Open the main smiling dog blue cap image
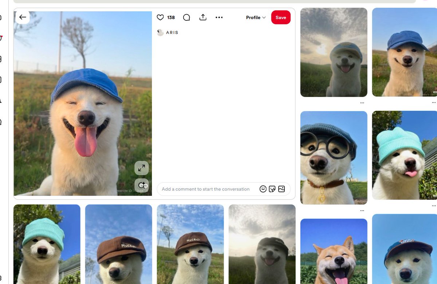The height and width of the screenshot is (284, 437). 83,103
